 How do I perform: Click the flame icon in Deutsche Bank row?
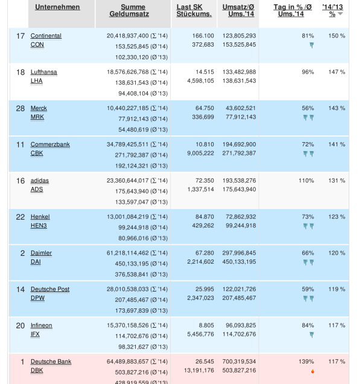[x=312, y=371]
